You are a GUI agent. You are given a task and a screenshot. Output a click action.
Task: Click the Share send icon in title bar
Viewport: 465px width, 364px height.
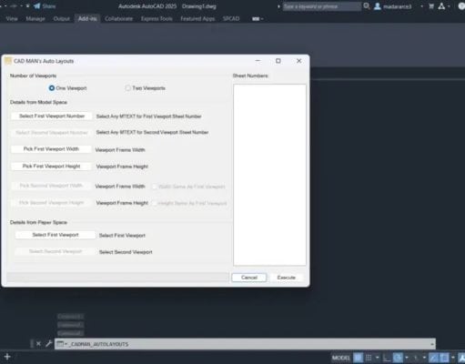pos(36,6)
